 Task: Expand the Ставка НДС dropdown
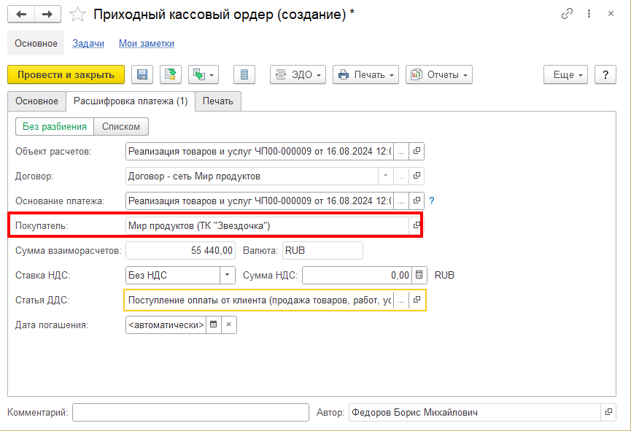(228, 276)
